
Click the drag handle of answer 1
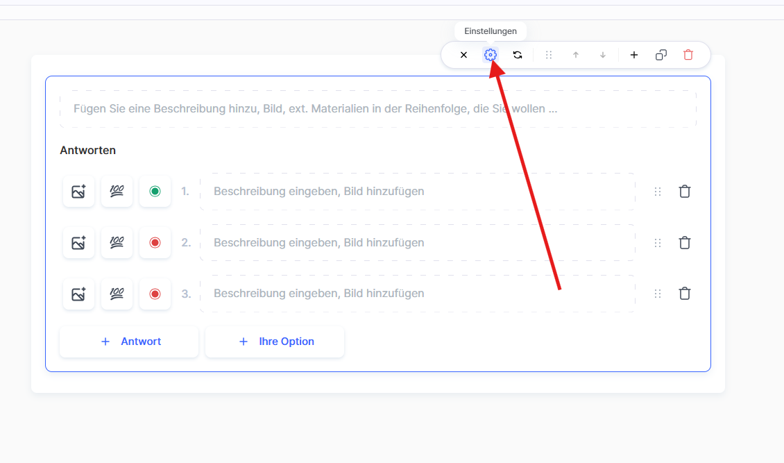(x=658, y=192)
